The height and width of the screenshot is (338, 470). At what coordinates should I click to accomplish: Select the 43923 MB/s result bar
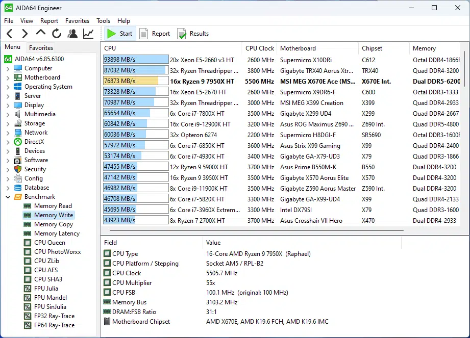click(x=136, y=220)
